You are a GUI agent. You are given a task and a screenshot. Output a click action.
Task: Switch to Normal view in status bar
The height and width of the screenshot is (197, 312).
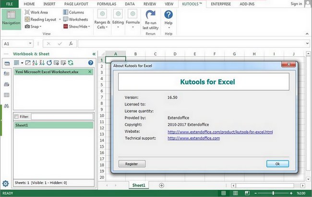click(x=224, y=193)
